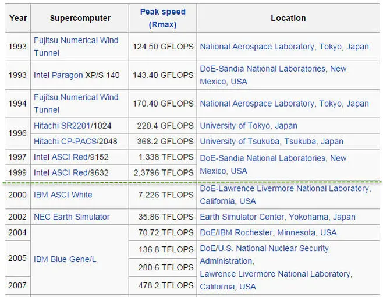Open DoE-Lawrence Livermore National Laboratory link in 2000 row
The image size is (383, 297).
point(284,189)
